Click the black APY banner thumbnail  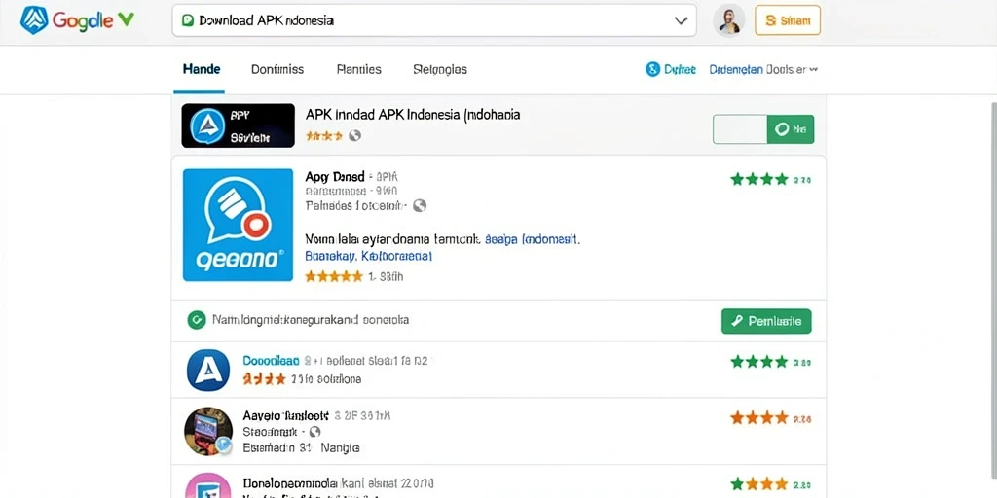pos(238,125)
